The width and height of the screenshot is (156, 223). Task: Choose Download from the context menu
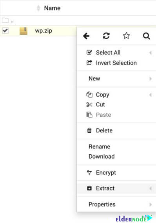[102, 156]
